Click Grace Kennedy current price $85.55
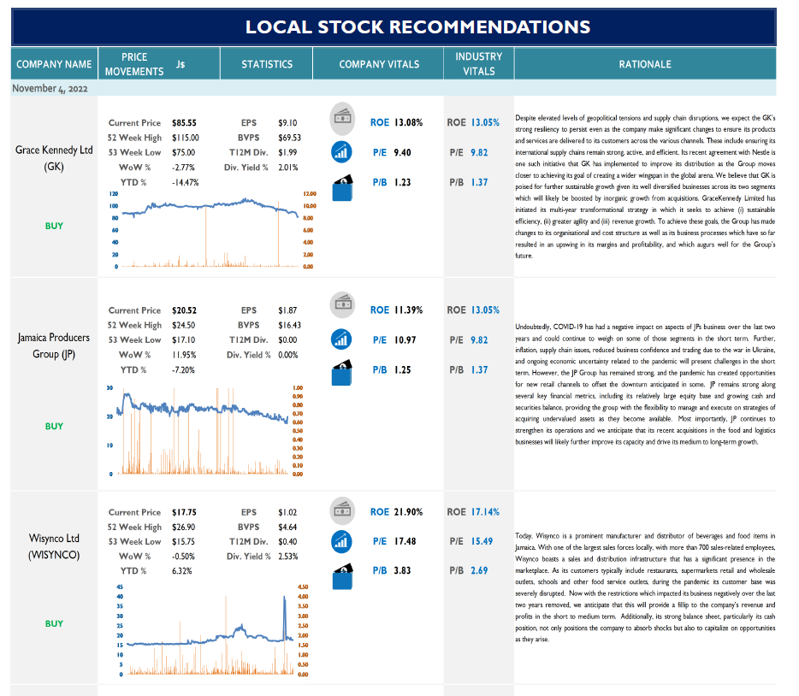This screenshot has height=696, width=799. click(184, 123)
